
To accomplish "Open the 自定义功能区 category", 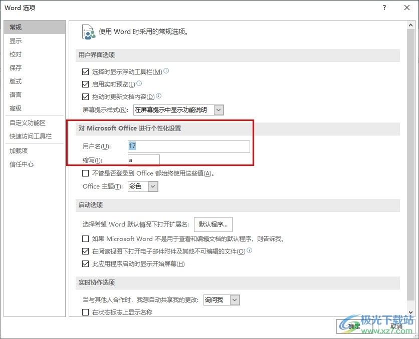I will 35,123.
